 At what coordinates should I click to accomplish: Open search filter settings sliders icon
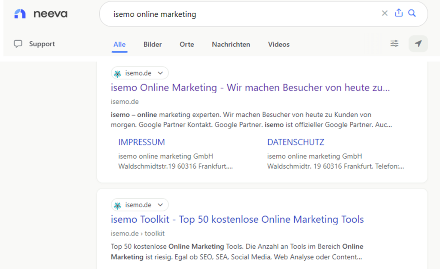click(x=394, y=43)
